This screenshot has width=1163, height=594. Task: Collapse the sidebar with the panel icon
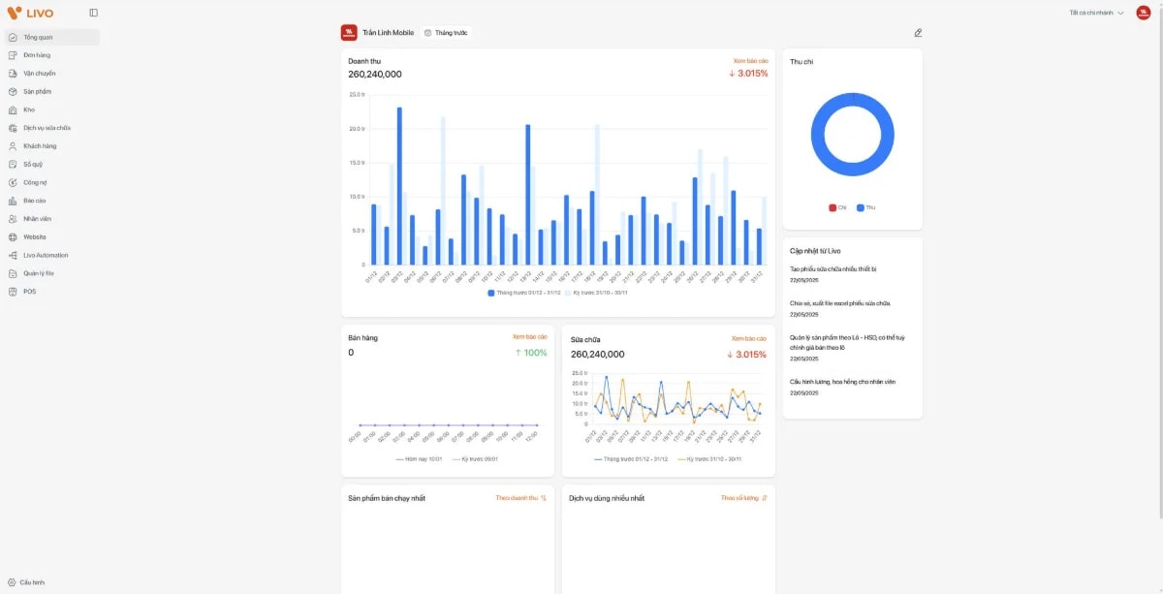coord(92,13)
